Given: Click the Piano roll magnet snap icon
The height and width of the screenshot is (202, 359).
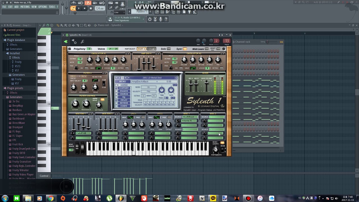Looking at the screenshot, I should [48, 25].
